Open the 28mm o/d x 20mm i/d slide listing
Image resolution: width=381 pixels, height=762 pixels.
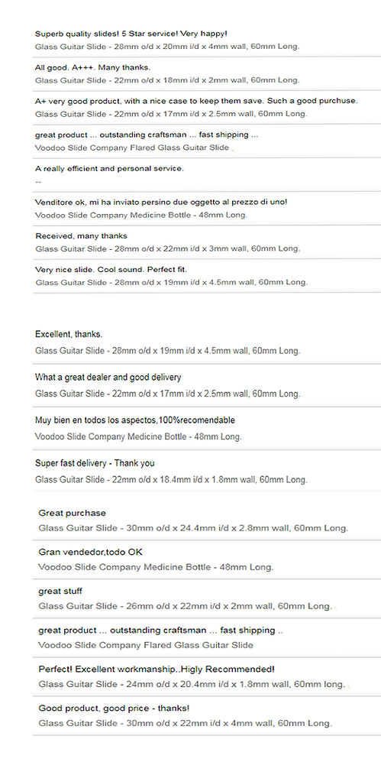point(167,47)
